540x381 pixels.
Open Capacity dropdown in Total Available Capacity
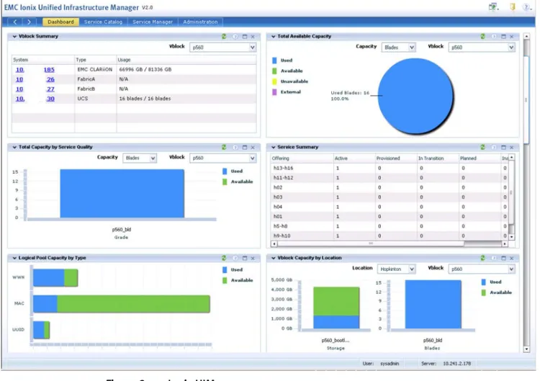click(398, 48)
